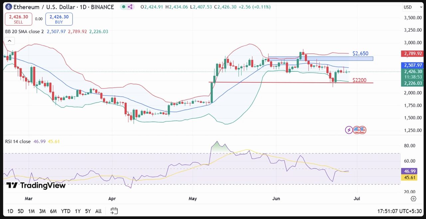Click the H2,434.06 high value
The width and height of the screenshot is (426, 219).
coord(177,7)
